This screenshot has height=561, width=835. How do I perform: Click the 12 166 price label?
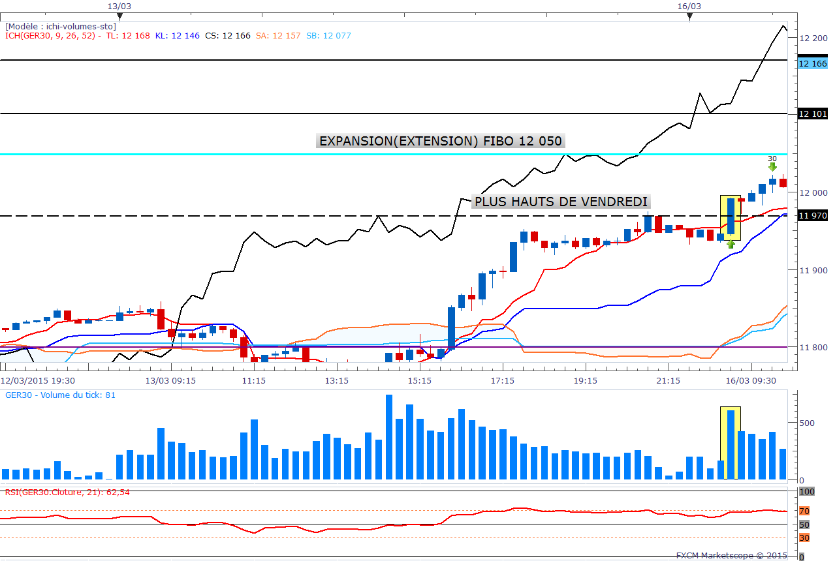813,64
